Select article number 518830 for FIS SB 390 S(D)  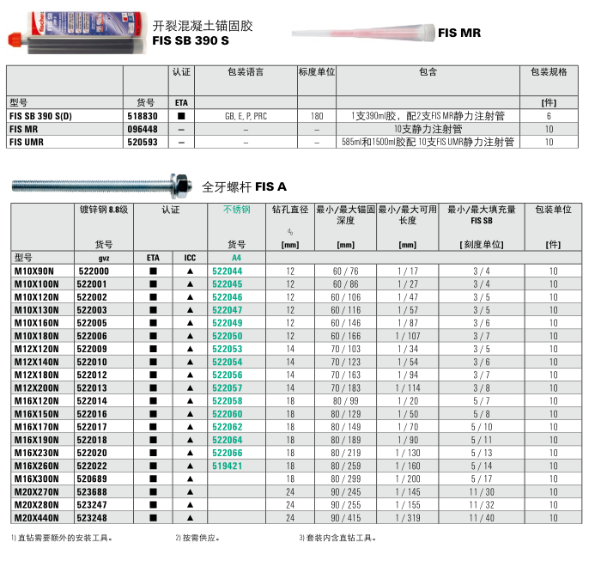(x=142, y=115)
